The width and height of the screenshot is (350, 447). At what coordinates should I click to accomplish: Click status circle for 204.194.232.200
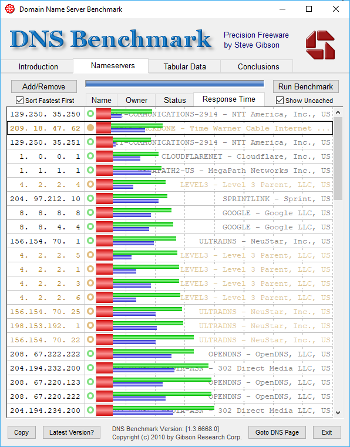pyautogui.click(x=90, y=368)
